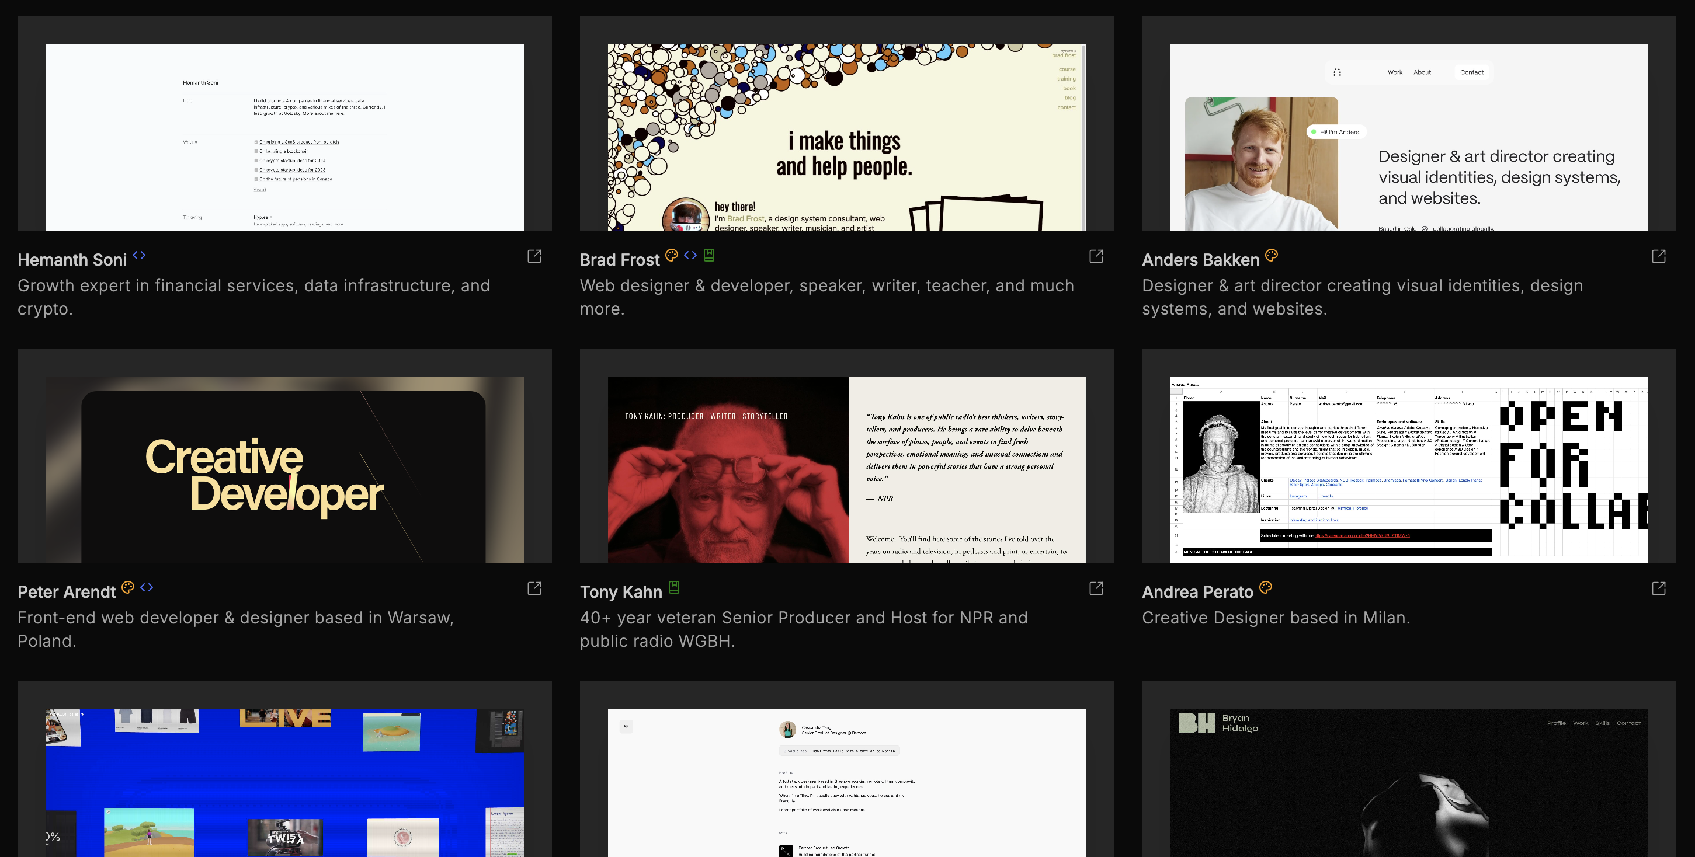Viewport: 1695px width, 857px height.
Task: Open Hemanth Soni's external link icon
Action: pos(534,256)
